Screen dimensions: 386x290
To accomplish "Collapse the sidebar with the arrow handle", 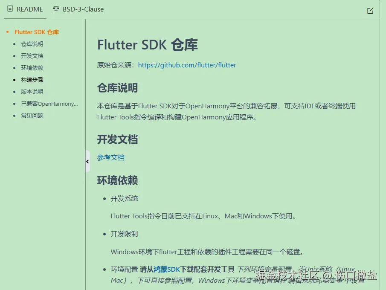I will pyautogui.click(x=87, y=162).
